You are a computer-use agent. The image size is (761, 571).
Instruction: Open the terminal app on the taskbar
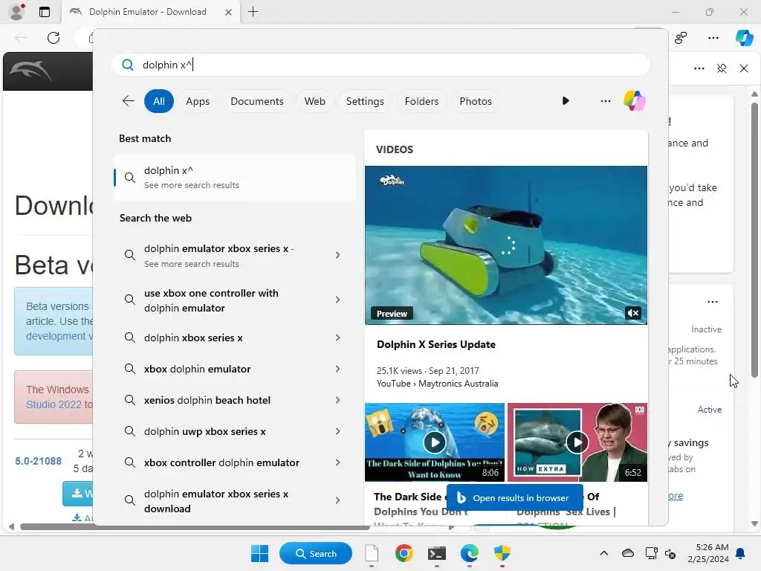[437, 553]
